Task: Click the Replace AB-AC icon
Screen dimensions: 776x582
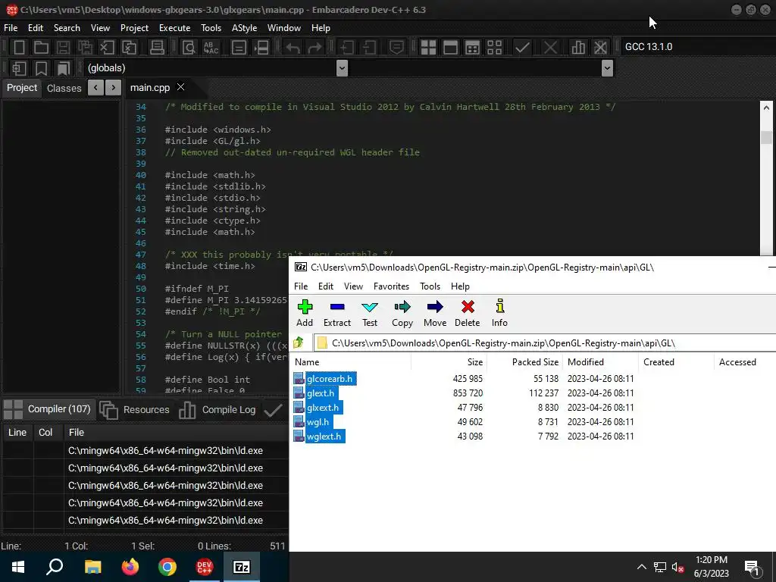Action: pyautogui.click(x=211, y=48)
